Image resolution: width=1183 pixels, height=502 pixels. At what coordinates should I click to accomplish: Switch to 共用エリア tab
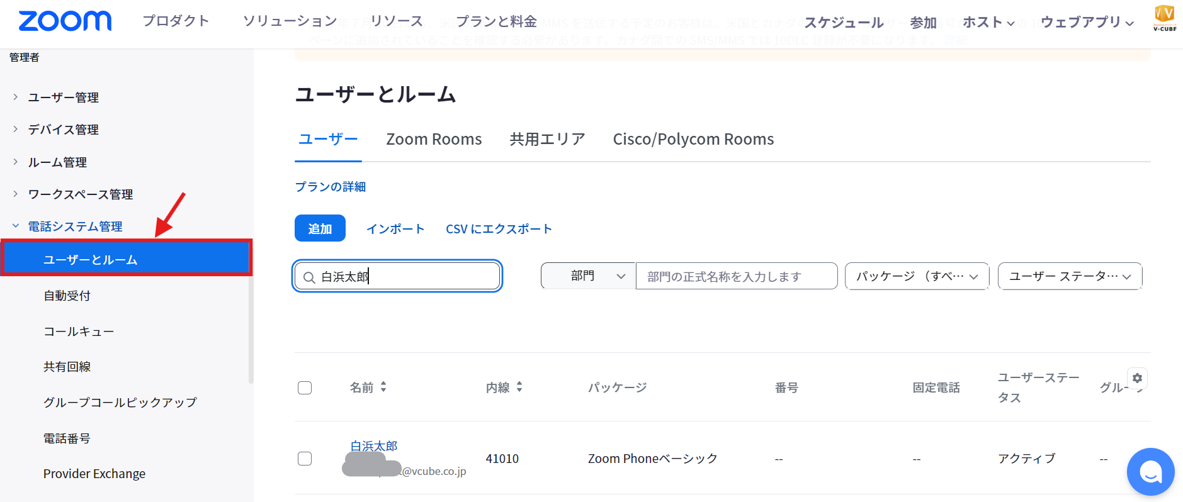pyautogui.click(x=548, y=139)
